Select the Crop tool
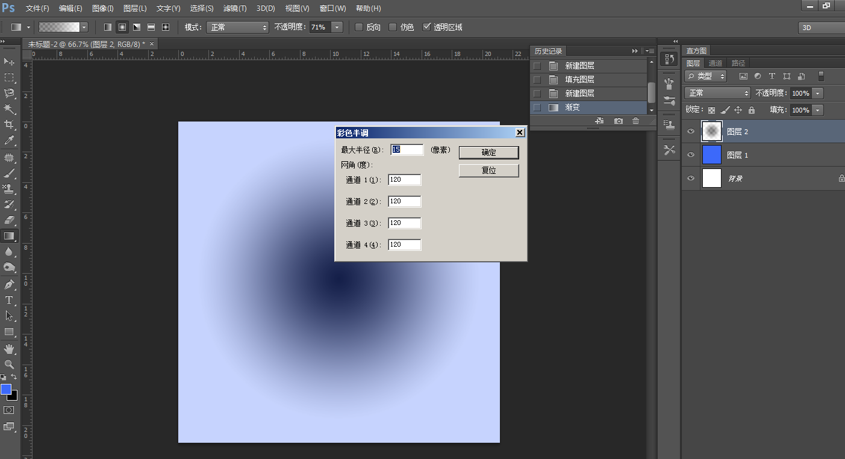Screen dimensions: 845x459 9,125
